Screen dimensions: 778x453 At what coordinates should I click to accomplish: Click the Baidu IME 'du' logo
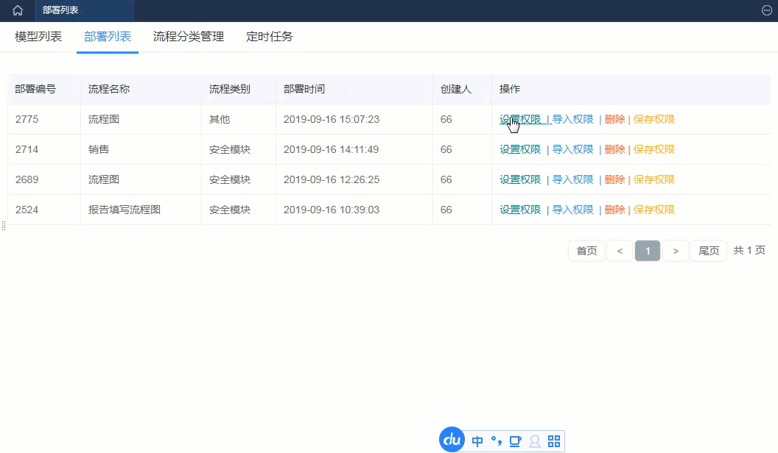[x=452, y=440]
